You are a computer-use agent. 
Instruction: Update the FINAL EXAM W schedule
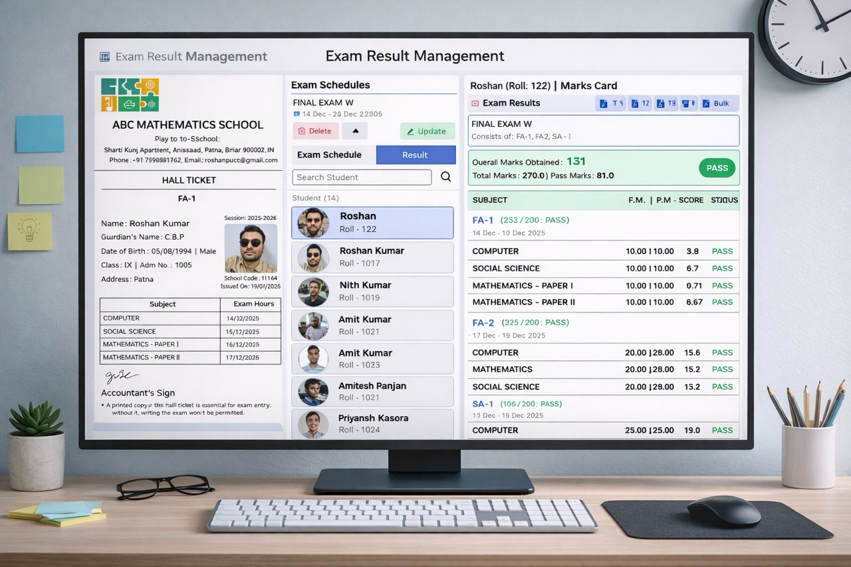427,131
